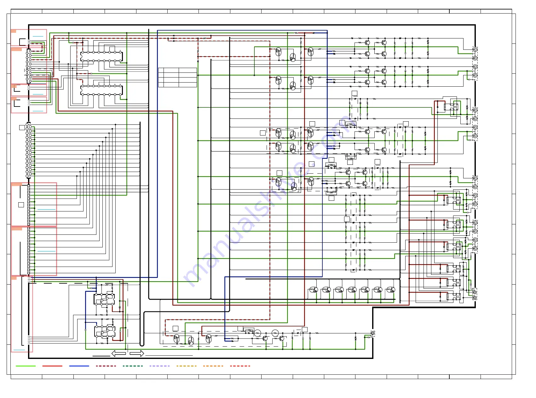The width and height of the screenshot is (536, 398).
Task: Click the dashed orange legend line
Action: 213,366
